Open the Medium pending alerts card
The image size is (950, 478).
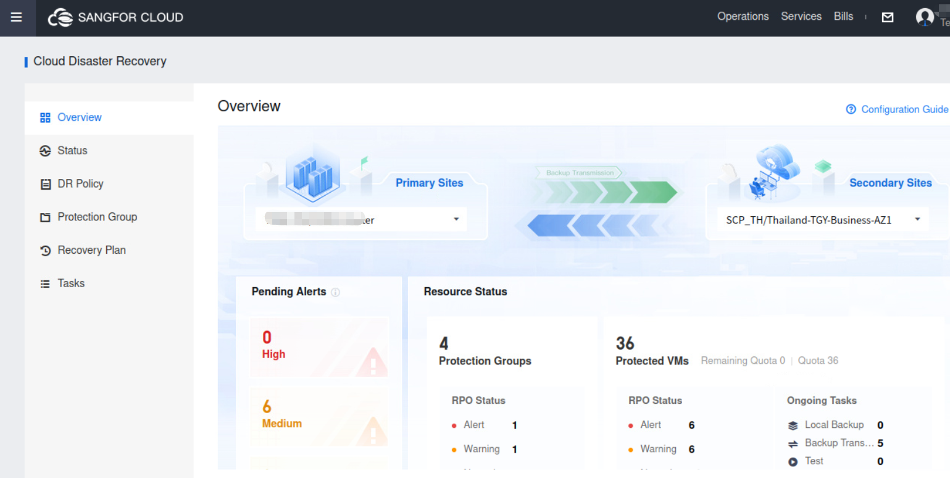click(319, 416)
